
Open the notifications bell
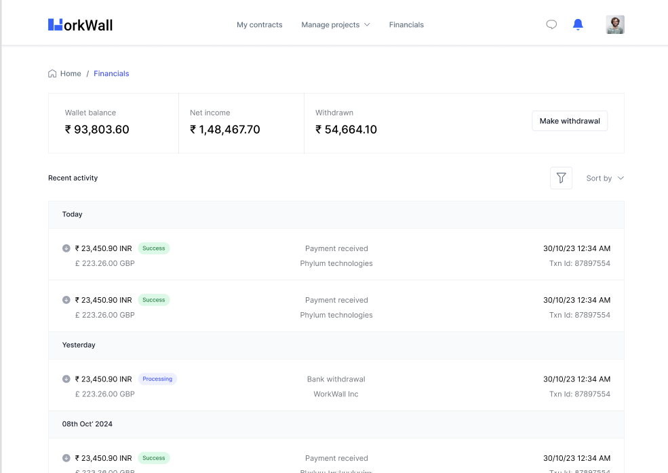[x=578, y=24]
